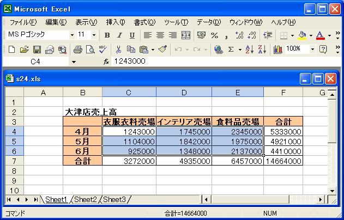
Task: Create a new workbook
Action: [11, 50]
